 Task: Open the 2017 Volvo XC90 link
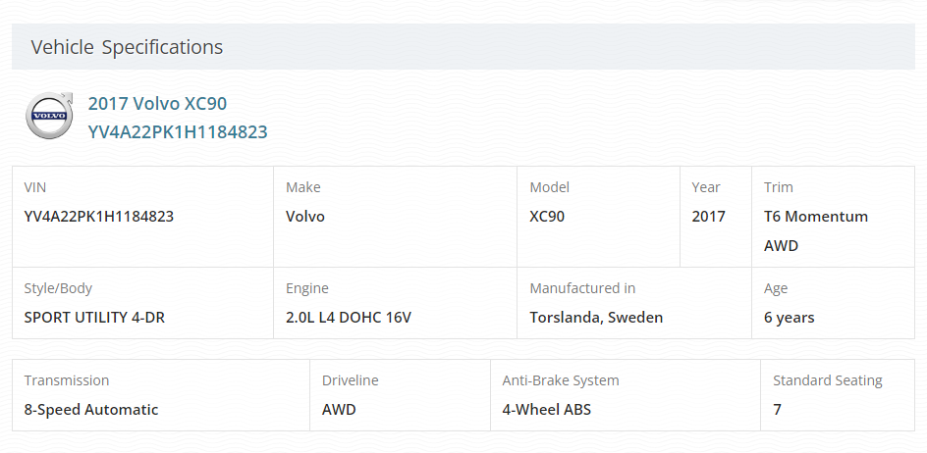(157, 103)
